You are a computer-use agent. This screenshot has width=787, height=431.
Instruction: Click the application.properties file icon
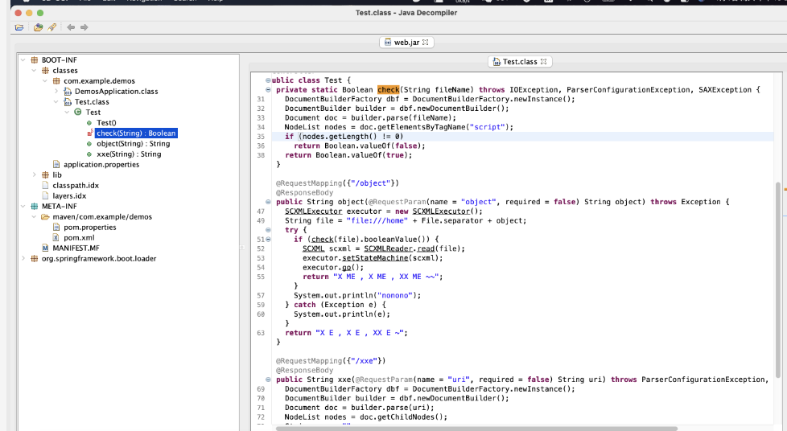click(56, 165)
